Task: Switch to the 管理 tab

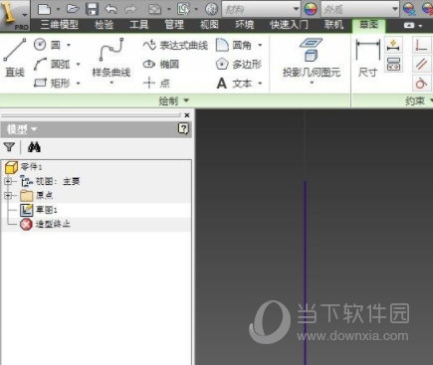Action: pos(174,25)
